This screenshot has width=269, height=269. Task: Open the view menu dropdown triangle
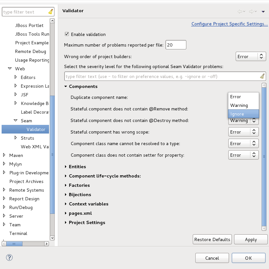tap(263, 12)
